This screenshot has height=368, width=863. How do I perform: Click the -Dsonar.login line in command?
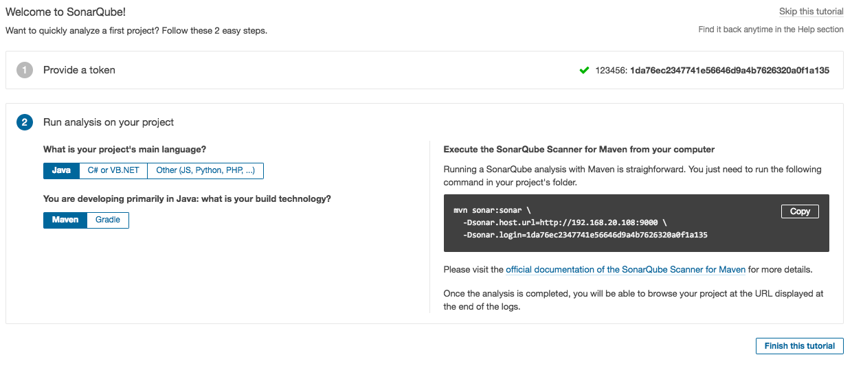tap(585, 235)
